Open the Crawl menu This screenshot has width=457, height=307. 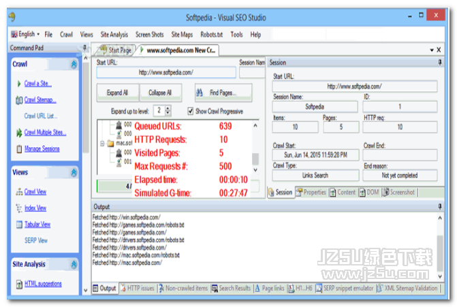[x=66, y=35]
